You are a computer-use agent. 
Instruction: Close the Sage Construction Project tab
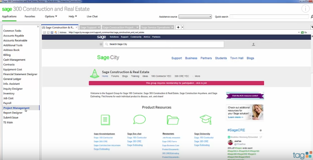click(x=137, y=27)
